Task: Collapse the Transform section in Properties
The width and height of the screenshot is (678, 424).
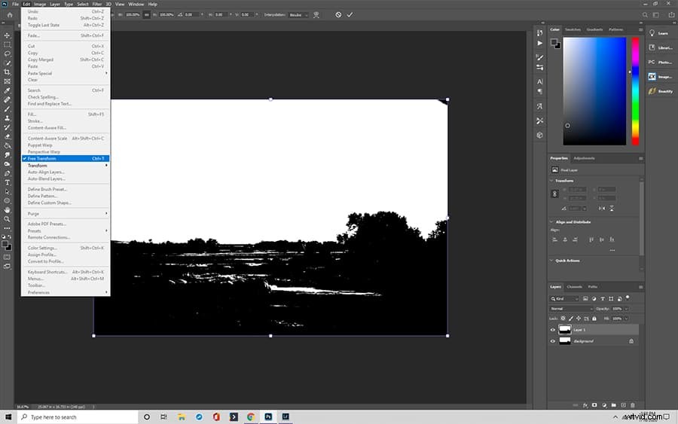Action: [x=551, y=181]
